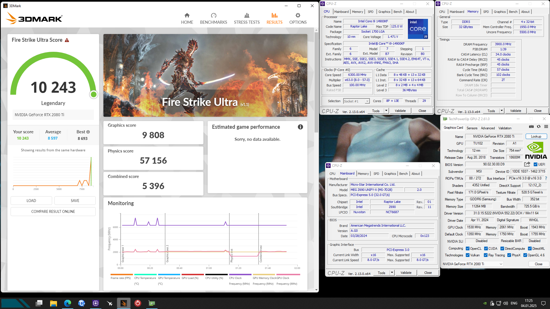Click the Lookup button in GPU-Z
The width and height of the screenshot is (550, 309).
(x=536, y=136)
